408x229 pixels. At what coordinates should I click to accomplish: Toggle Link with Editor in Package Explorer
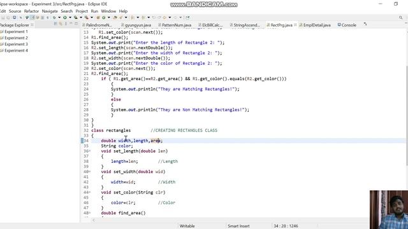coord(61,24)
